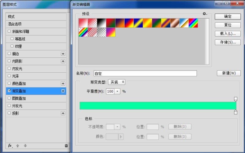Image resolution: width=245 pixels, height=153 pixels.
Task: Add another 投影 effect with plus
Action: tap(63, 113)
